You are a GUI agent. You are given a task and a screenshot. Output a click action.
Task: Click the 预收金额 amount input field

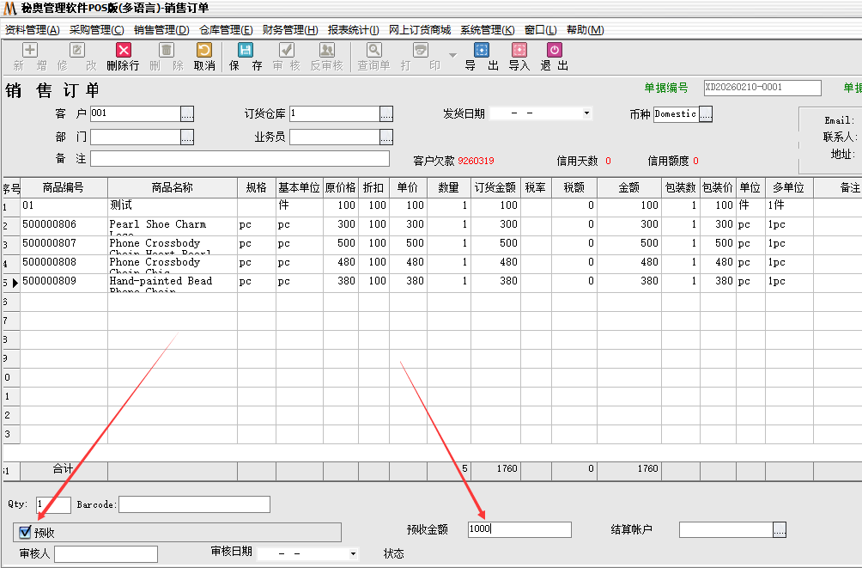point(519,530)
